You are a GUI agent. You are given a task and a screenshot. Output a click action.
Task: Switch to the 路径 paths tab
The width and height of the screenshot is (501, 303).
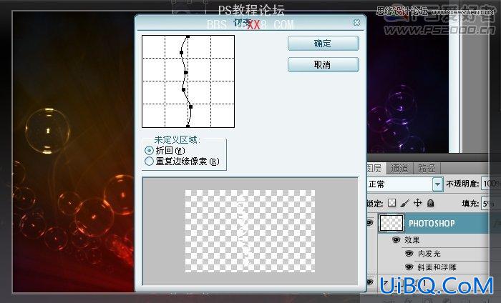tap(427, 169)
